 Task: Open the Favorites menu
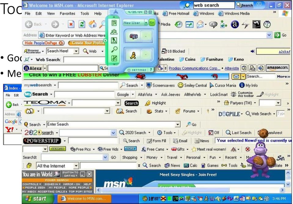tap(67, 13)
